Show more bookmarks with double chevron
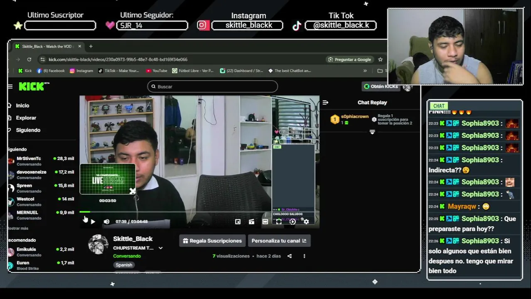Viewport: 531px width, 299px height. (365, 71)
